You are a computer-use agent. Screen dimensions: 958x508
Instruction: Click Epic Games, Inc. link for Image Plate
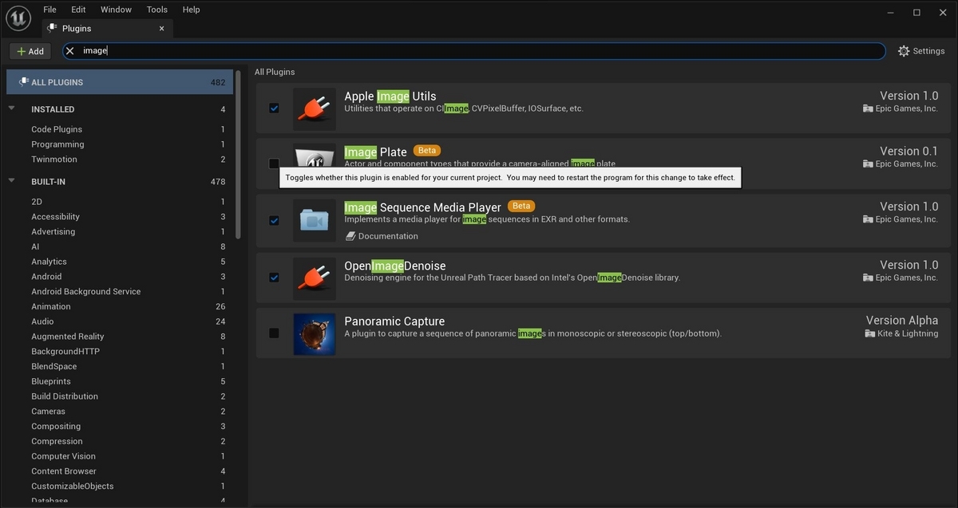[907, 163]
